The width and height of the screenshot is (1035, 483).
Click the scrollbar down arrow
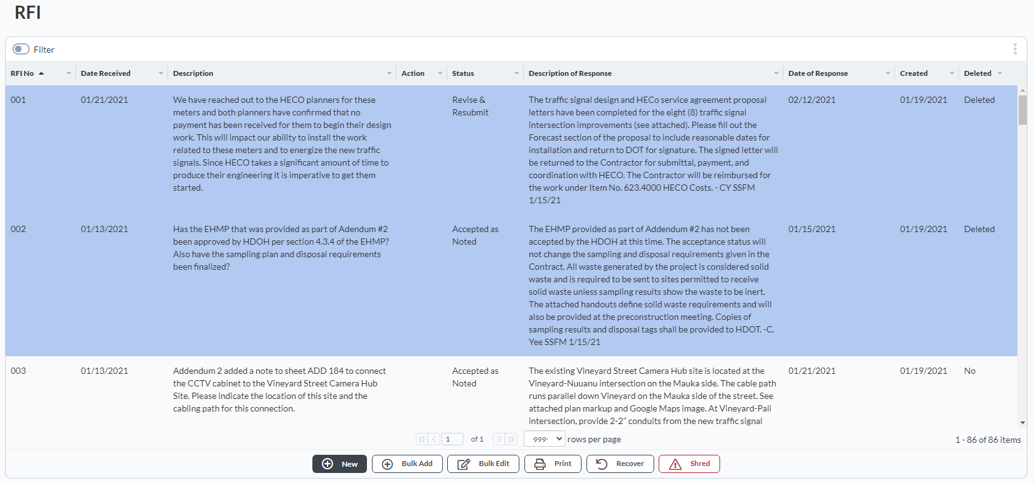pos(1022,423)
